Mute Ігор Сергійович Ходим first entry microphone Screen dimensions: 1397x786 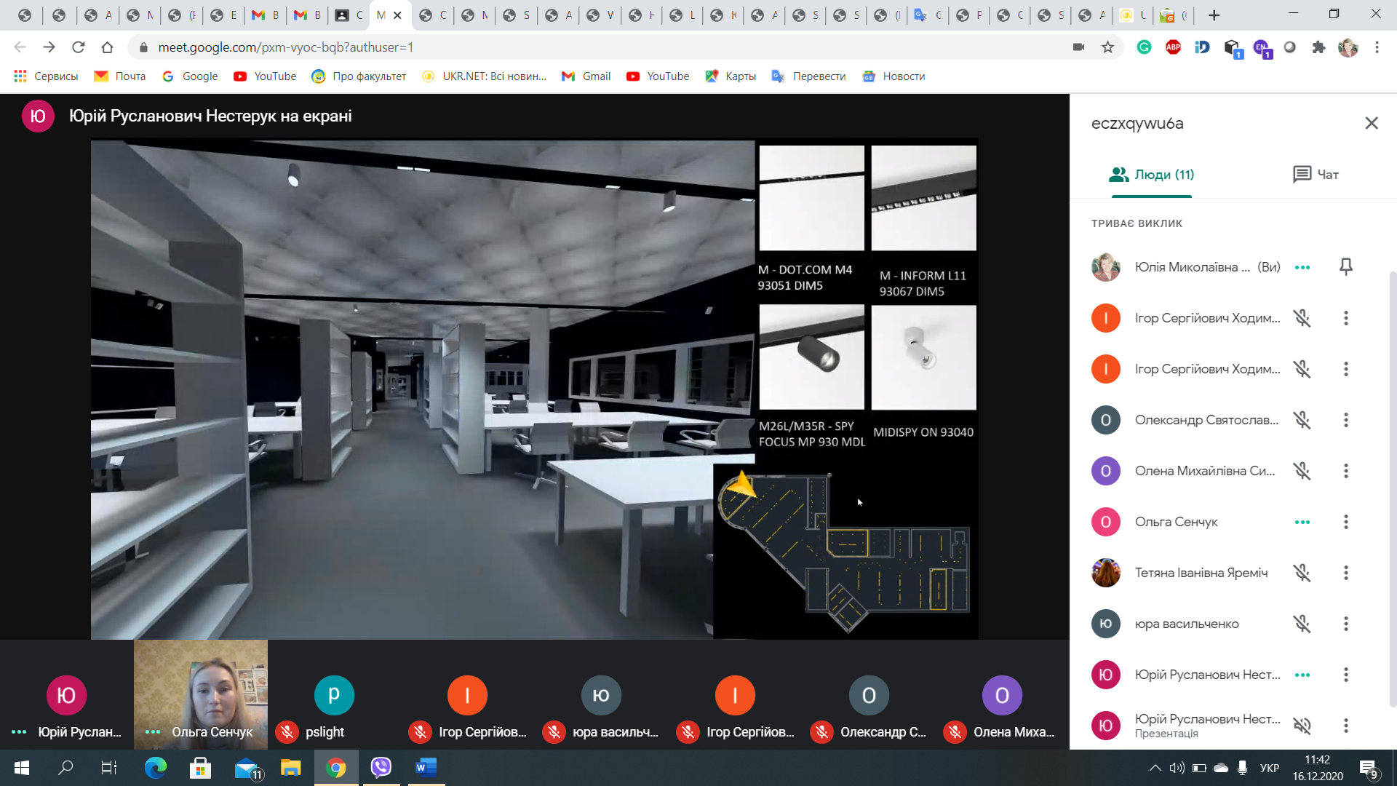coord(1302,318)
